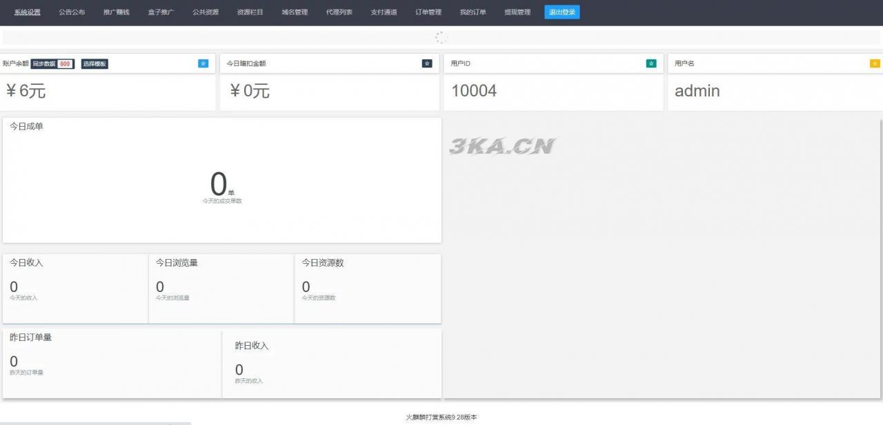Log out with the 退出登录 button
The width and height of the screenshot is (883, 425).
click(562, 12)
